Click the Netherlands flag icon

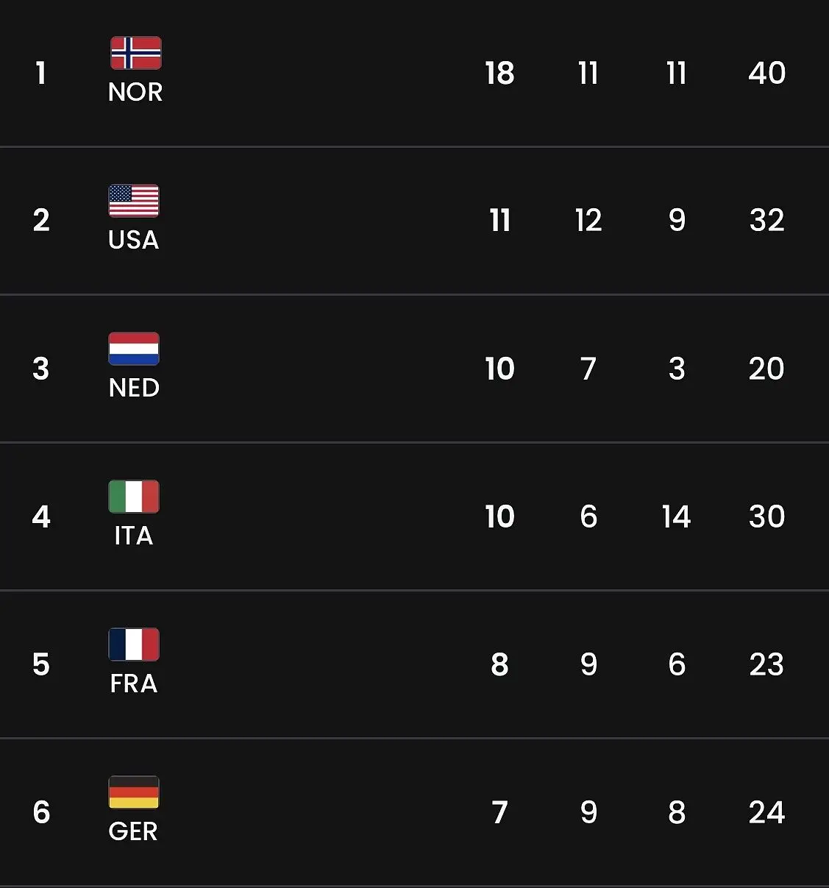134,349
